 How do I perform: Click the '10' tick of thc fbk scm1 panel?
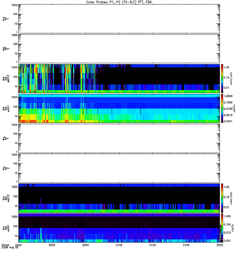coord(16,236)
